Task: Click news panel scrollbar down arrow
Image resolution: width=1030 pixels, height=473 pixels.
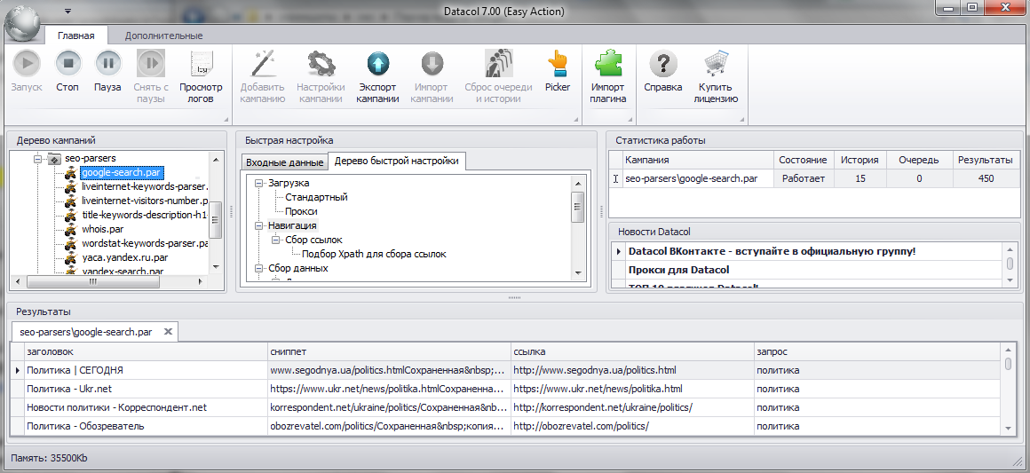Action: 1010,280
